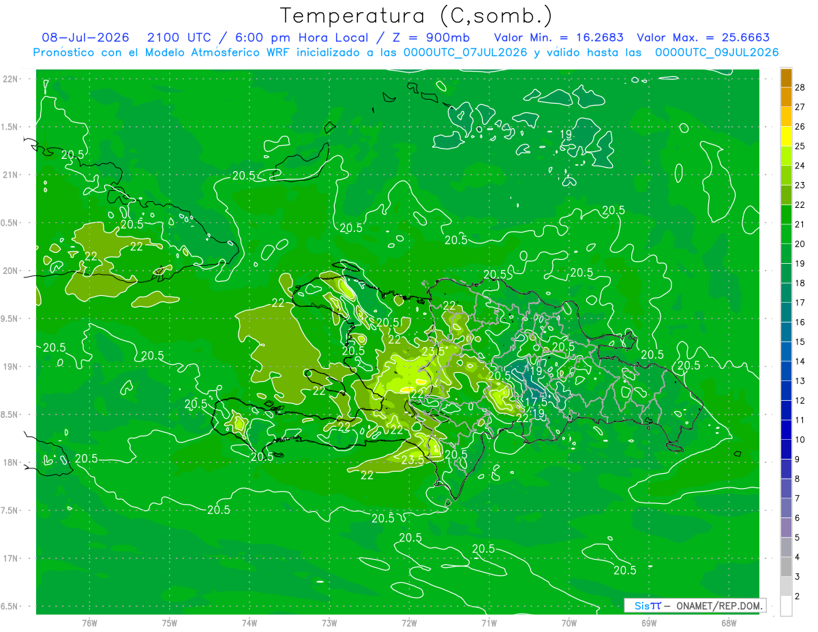The width and height of the screenshot is (818, 632).
Task: Click the '22N' latitude axis label
Action: [10, 79]
